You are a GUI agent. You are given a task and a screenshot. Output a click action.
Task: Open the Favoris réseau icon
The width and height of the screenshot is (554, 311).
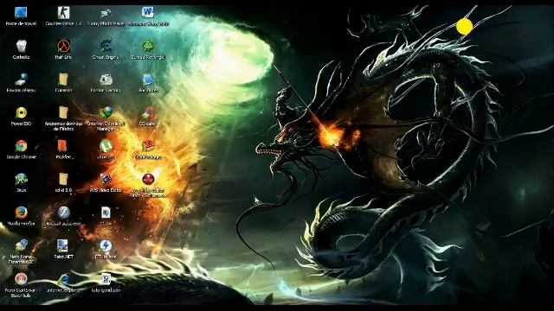pos(21,79)
